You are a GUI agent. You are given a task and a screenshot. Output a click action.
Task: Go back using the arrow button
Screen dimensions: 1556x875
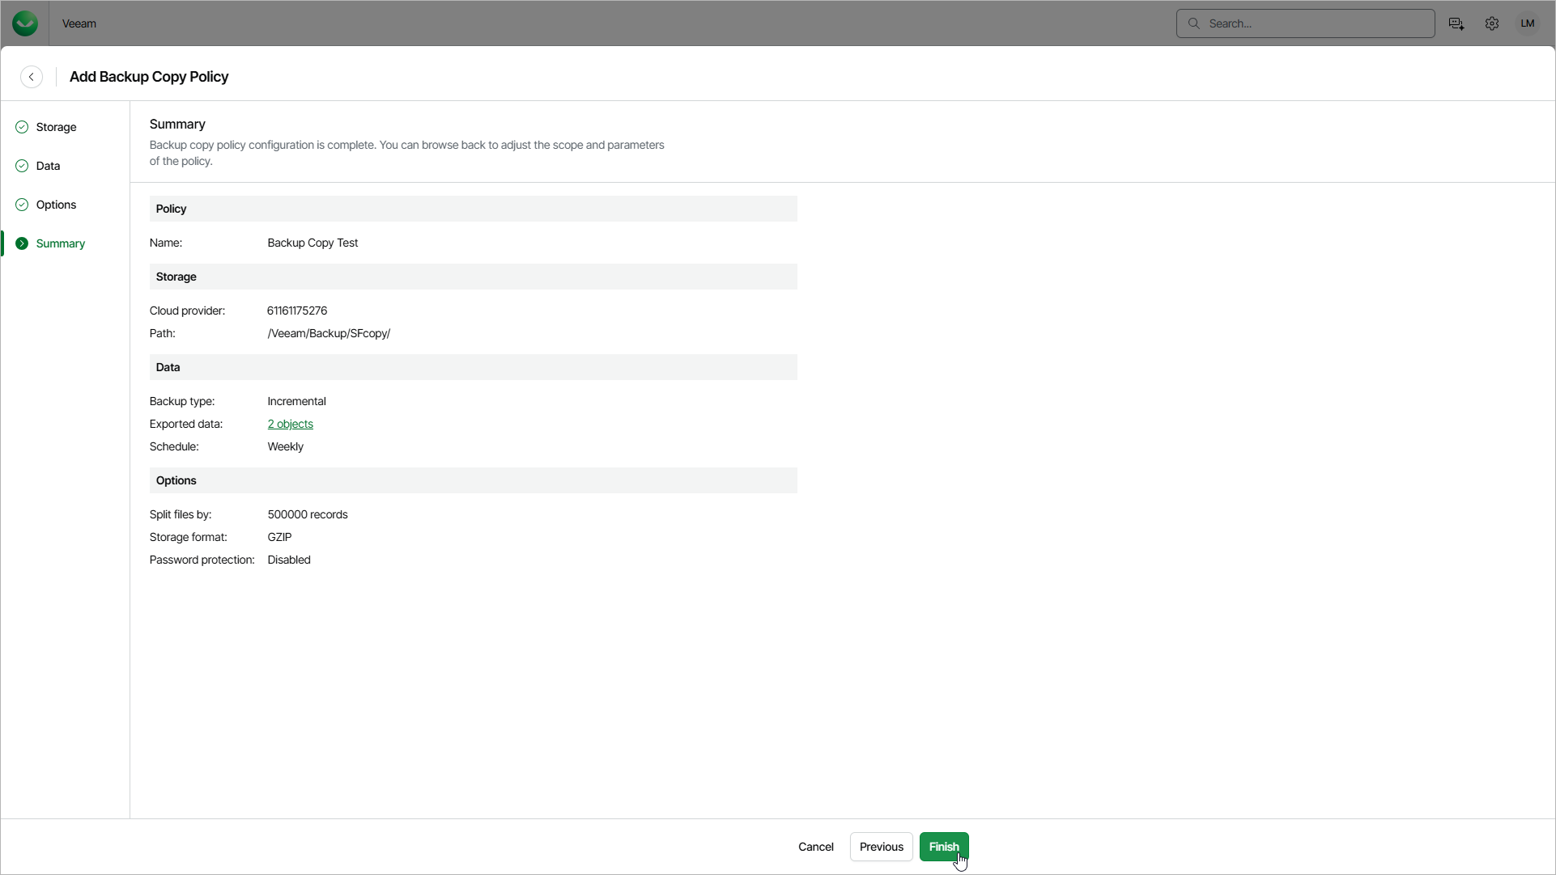(x=32, y=77)
